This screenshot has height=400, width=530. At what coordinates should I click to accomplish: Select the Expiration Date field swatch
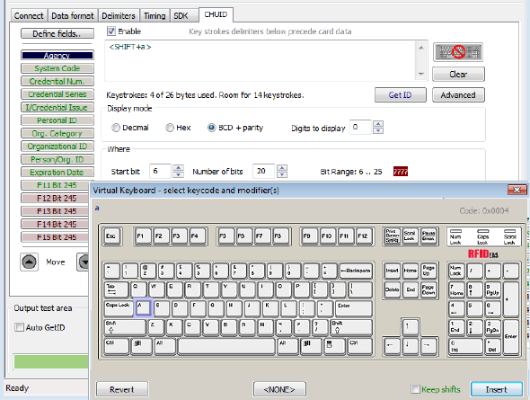coord(57,173)
